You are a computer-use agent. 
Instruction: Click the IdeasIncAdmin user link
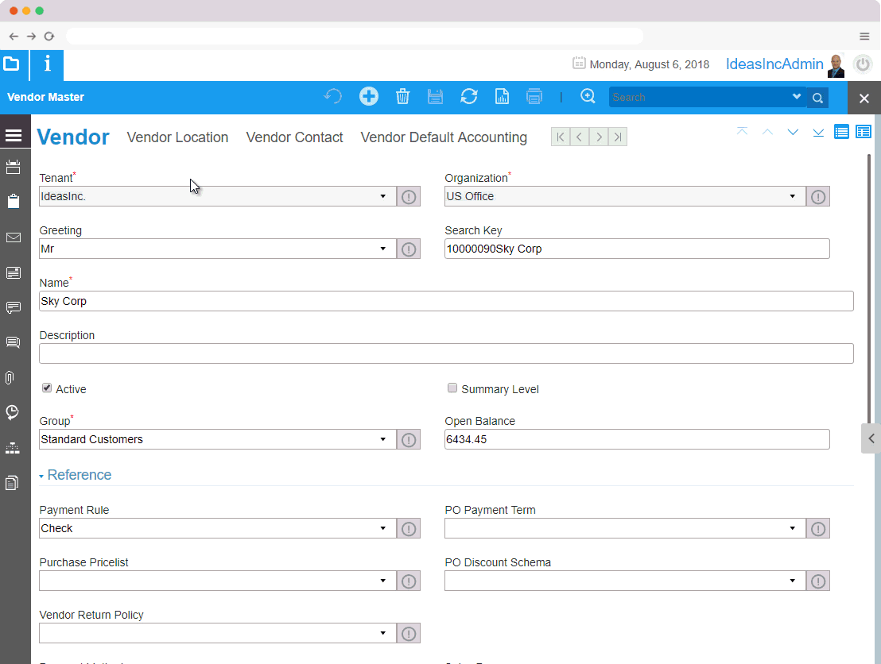pyautogui.click(x=774, y=64)
